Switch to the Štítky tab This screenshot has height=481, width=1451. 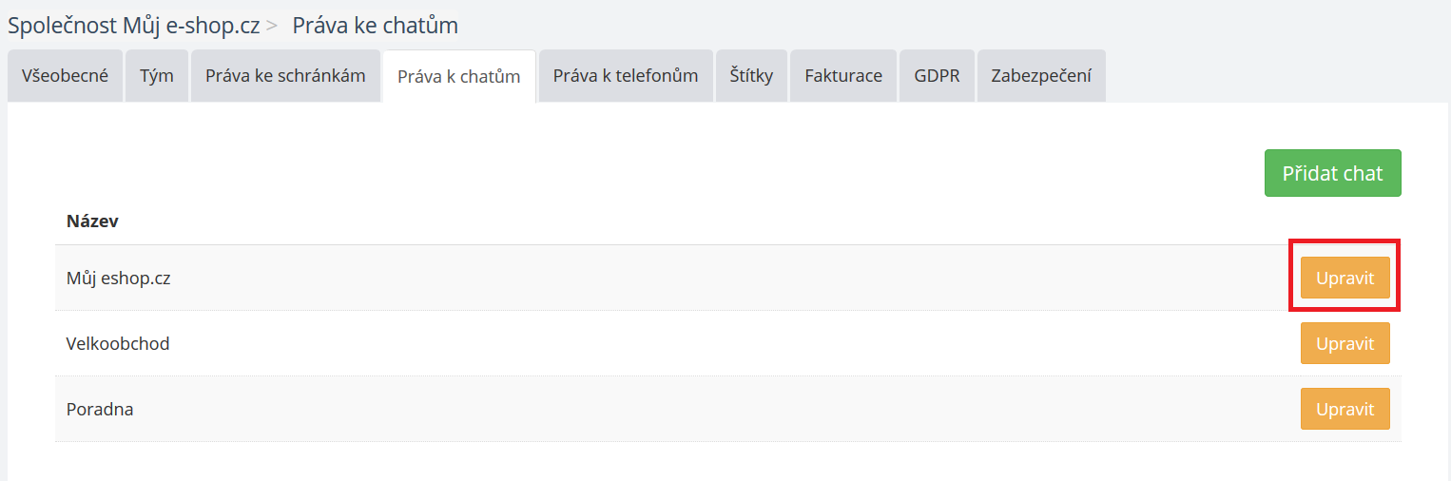click(x=751, y=76)
